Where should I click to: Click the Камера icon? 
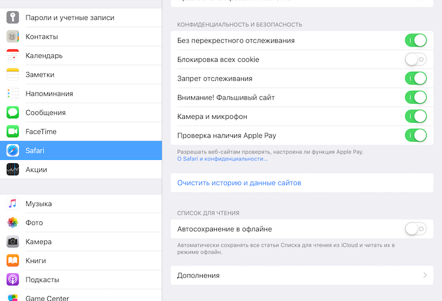point(13,242)
